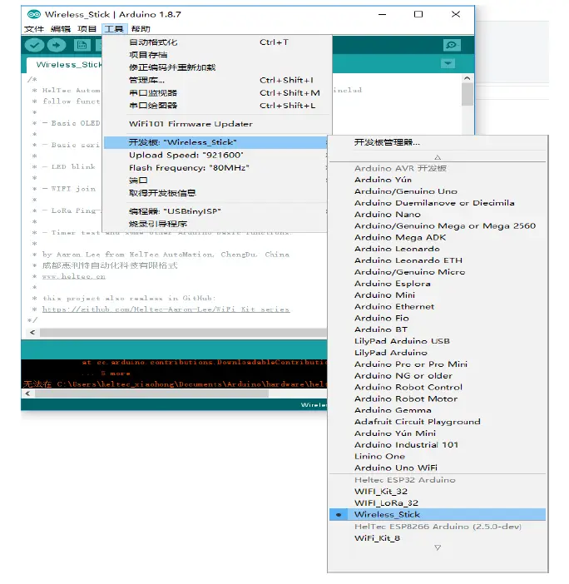Open the 帮助 menu

(x=141, y=29)
